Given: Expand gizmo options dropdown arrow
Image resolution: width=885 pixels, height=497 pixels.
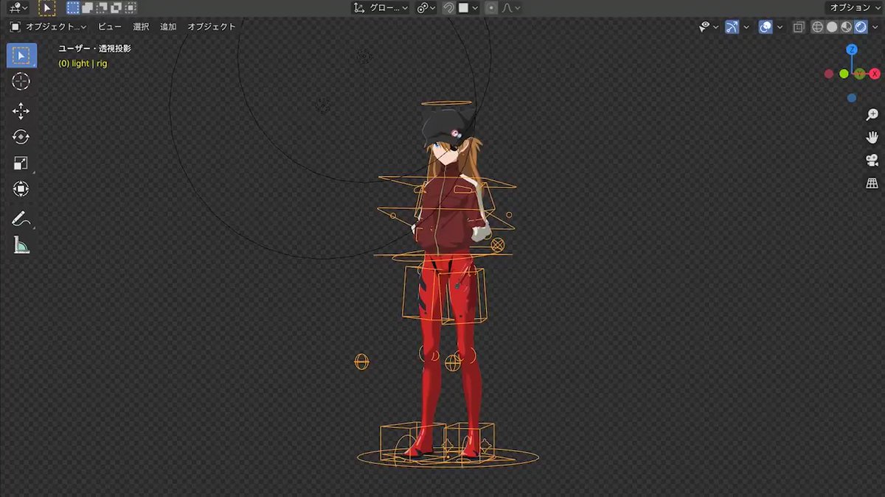Looking at the screenshot, I should pyautogui.click(x=746, y=27).
